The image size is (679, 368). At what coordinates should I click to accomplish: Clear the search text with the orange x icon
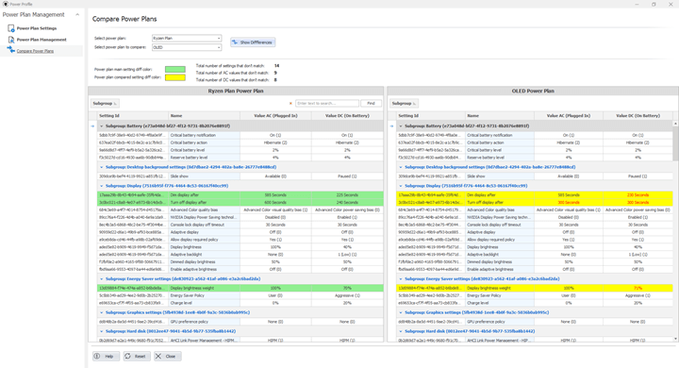pyautogui.click(x=290, y=103)
